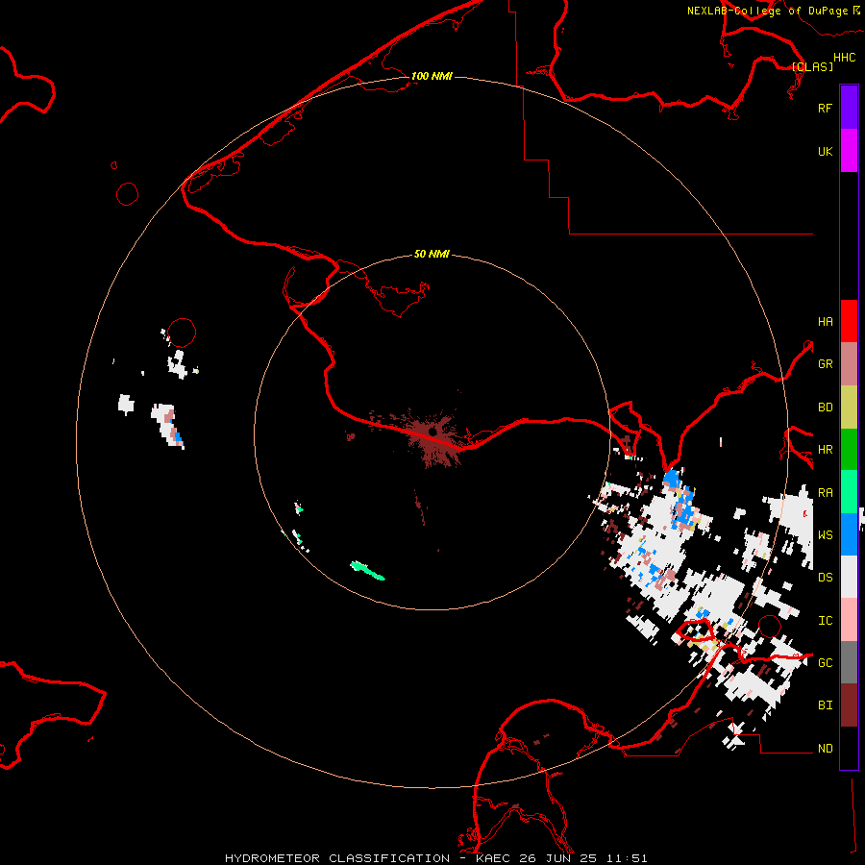Click the UK magenta legend swatch
Screen dimensions: 865x865
point(849,151)
